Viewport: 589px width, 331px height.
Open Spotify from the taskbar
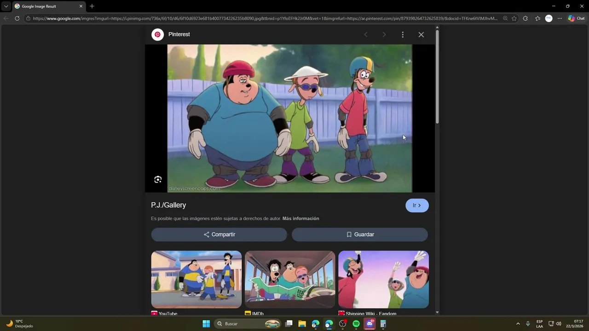pyautogui.click(x=356, y=324)
